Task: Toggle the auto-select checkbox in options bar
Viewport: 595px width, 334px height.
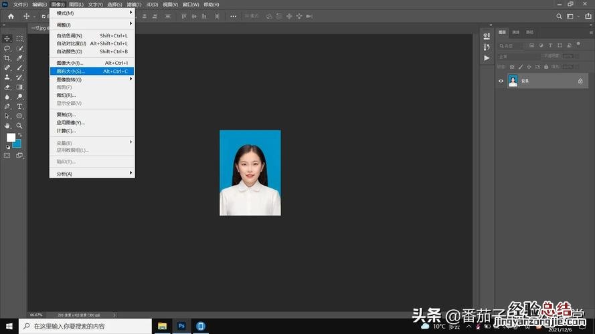Action: 44,16
